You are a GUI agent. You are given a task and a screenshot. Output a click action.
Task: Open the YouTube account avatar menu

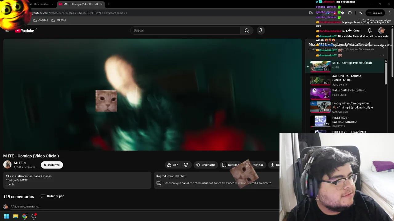pos(381,30)
